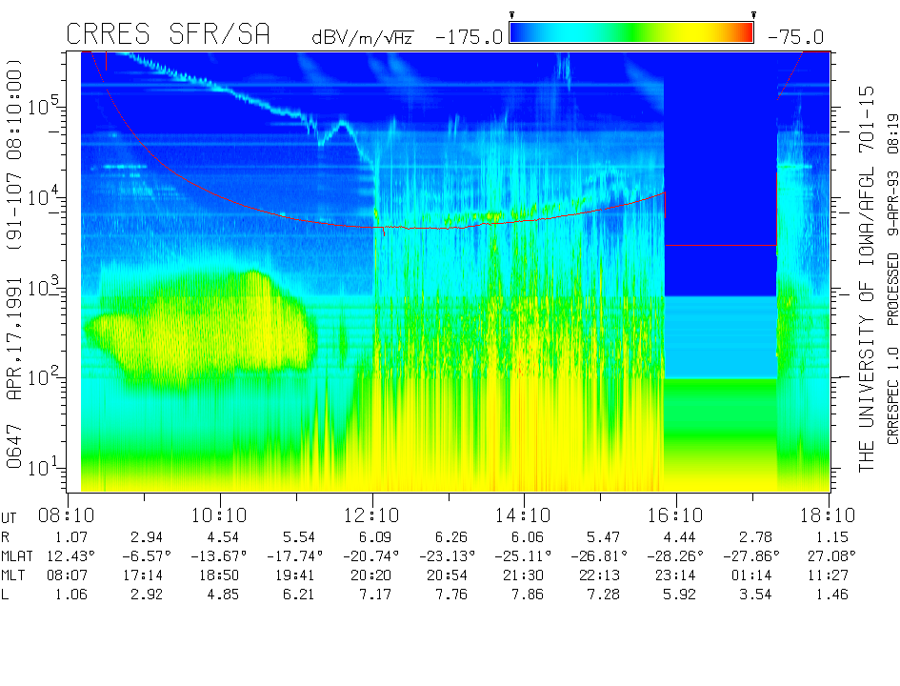Click the 12:10 UT time axis label
The width and height of the screenshot is (900, 686).
[x=372, y=515]
